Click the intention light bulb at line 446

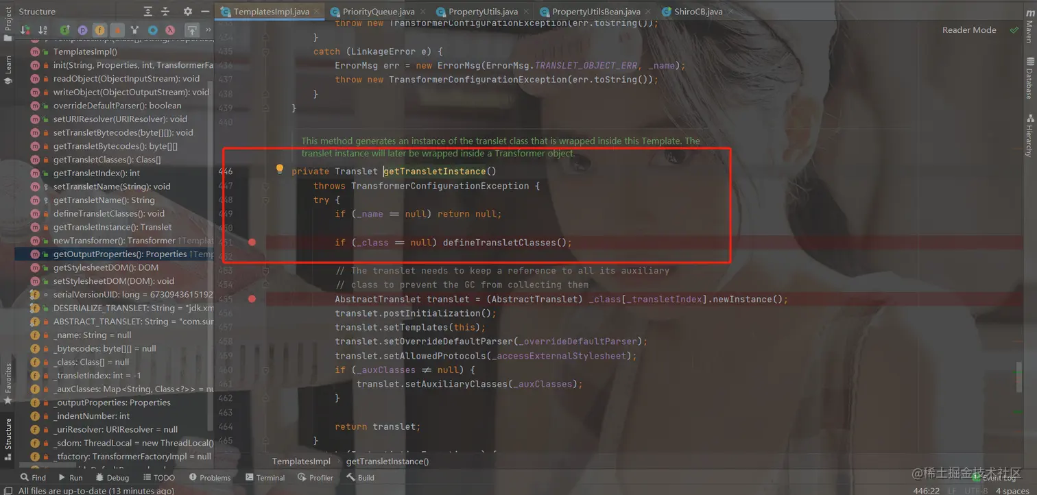click(x=280, y=169)
